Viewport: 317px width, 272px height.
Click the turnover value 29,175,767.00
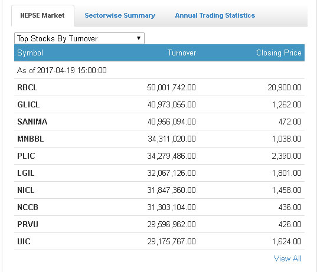pos(171,241)
